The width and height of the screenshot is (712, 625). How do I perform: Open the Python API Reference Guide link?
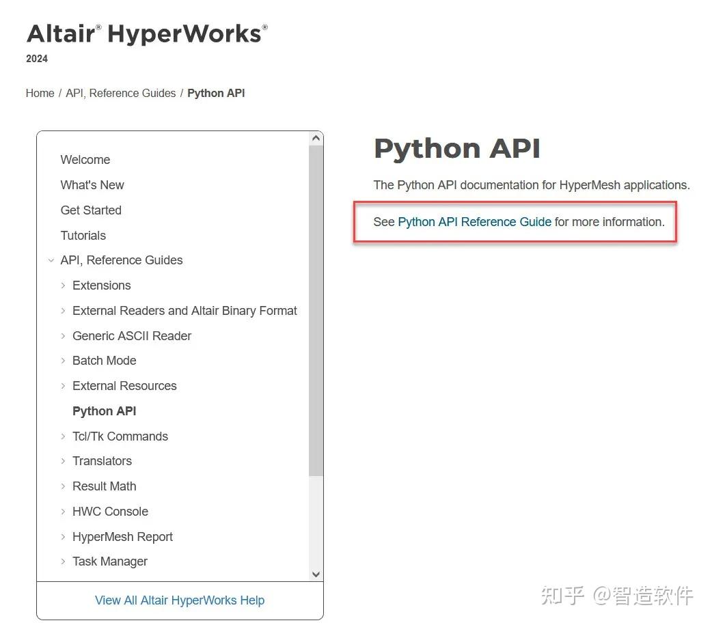[474, 221]
